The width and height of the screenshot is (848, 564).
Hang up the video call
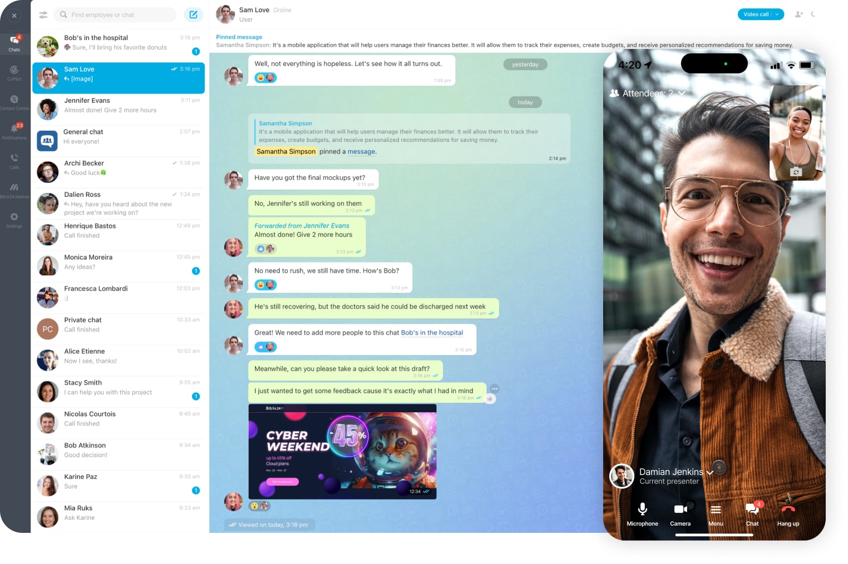click(788, 508)
